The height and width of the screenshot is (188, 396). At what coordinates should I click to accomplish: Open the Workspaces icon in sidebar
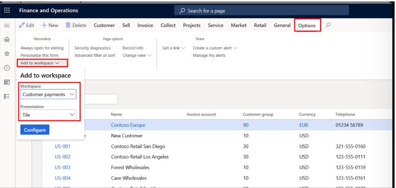(7, 82)
